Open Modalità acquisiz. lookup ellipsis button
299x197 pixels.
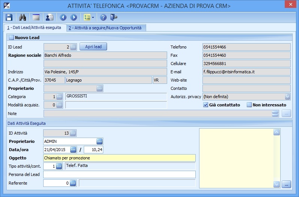(59, 105)
